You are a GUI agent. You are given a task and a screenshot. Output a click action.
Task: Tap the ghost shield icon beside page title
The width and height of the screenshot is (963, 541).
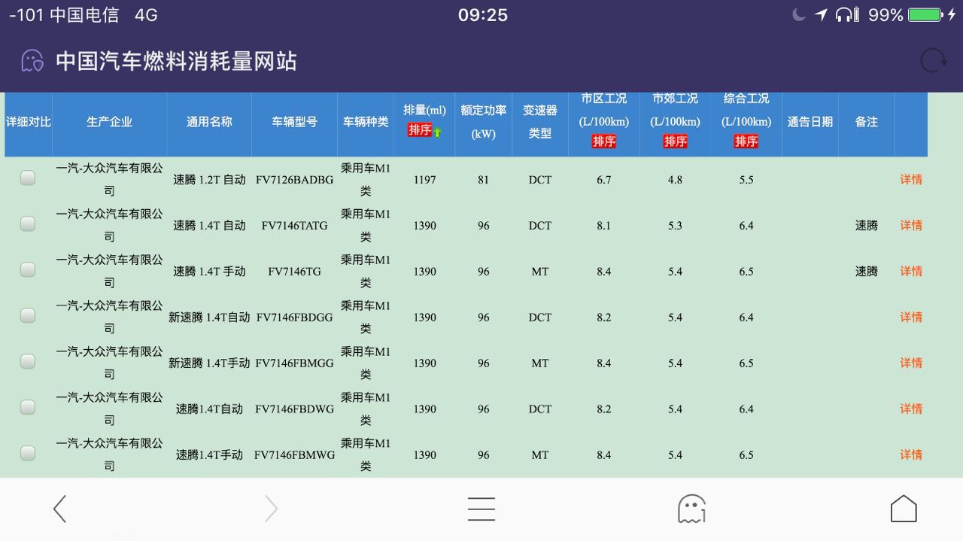32,60
